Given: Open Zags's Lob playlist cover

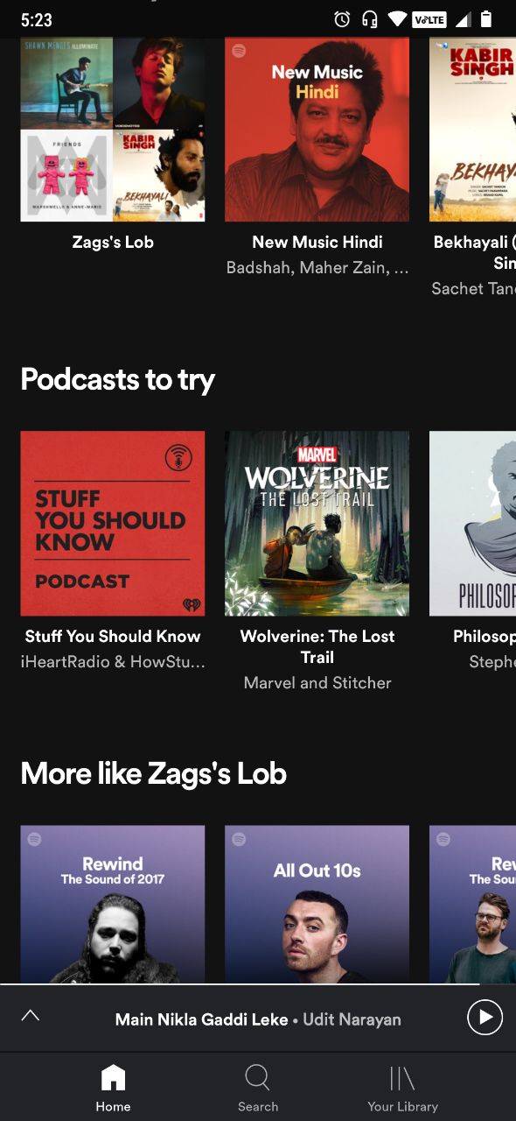Looking at the screenshot, I should tap(113, 130).
